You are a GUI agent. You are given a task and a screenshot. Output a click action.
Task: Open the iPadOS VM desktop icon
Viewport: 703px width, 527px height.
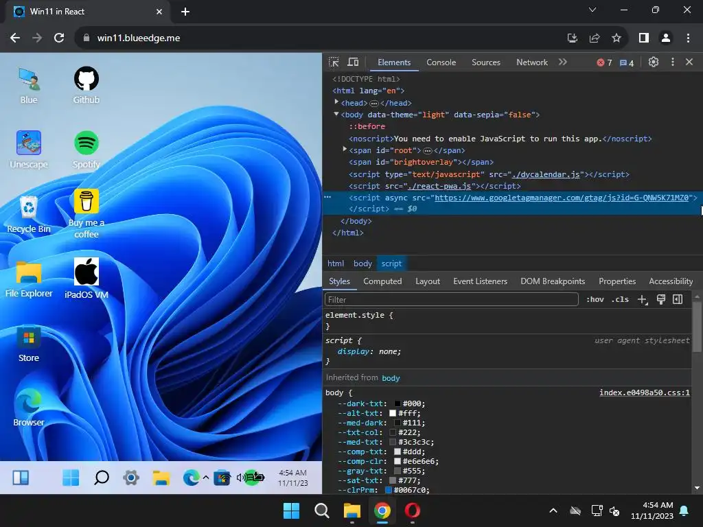(86, 279)
